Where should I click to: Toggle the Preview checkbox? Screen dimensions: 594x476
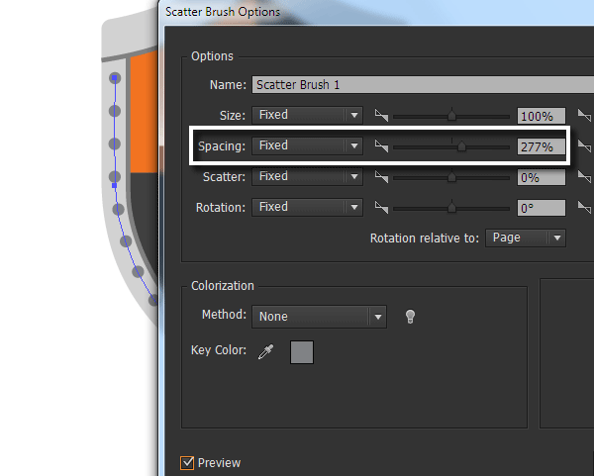point(187,463)
